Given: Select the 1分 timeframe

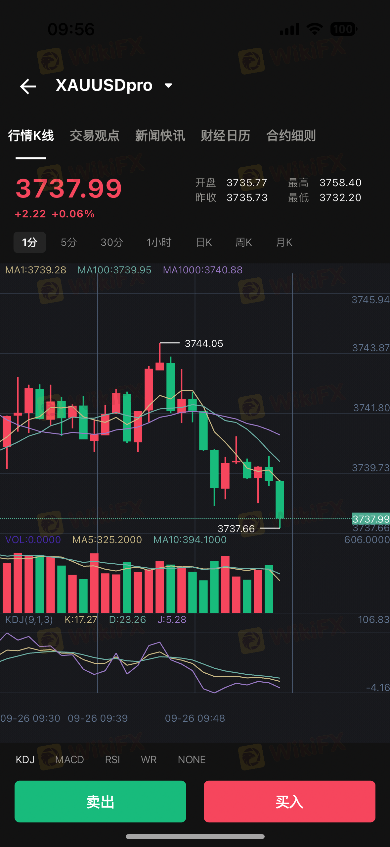Looking at the screenshot, I should (29, 242).
